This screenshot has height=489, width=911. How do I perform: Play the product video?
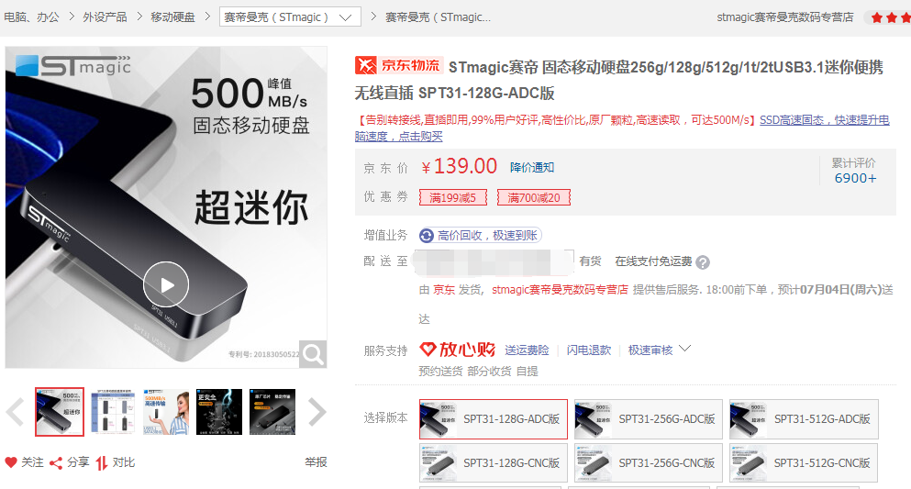coord(166,284)
